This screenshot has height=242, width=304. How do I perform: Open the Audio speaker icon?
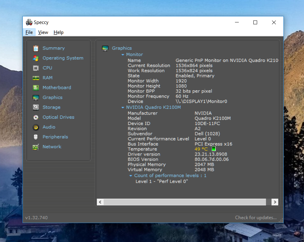point(36,127)
